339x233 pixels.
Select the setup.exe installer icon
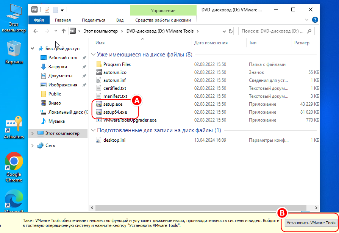[99, 104]
